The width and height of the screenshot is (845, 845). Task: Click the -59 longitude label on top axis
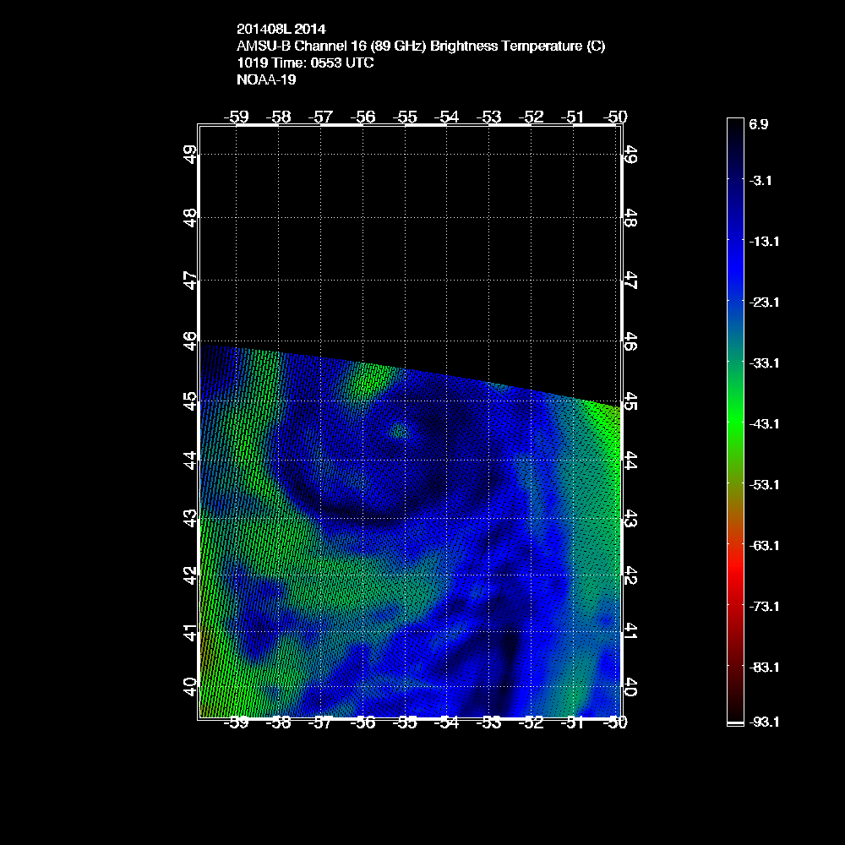[x=239, y=116]
